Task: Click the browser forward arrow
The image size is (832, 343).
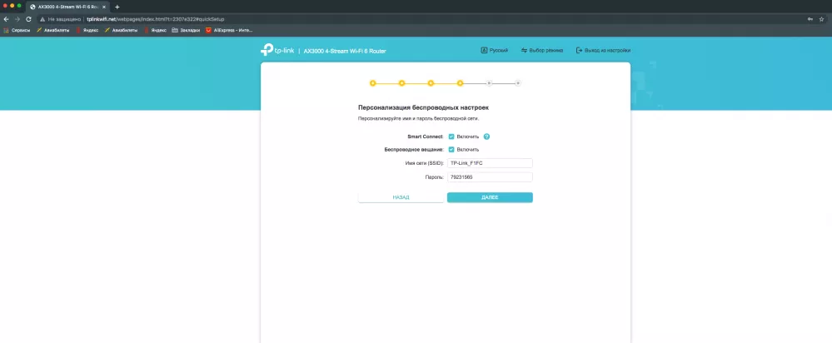Action: pos(17,19)
